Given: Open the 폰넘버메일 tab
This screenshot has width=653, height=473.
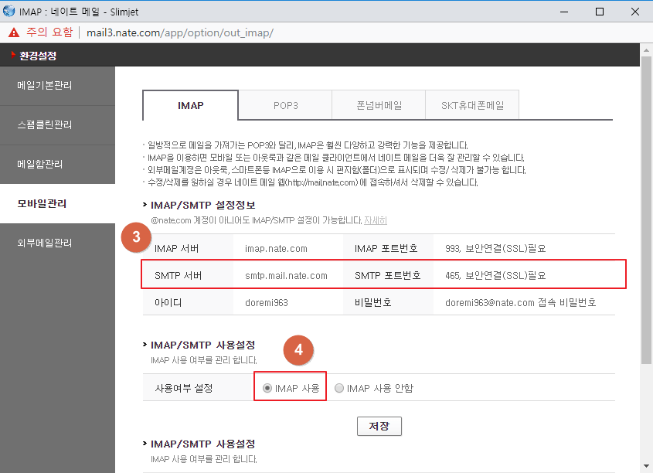Looking at the screenshot, I should pos(379,105).
